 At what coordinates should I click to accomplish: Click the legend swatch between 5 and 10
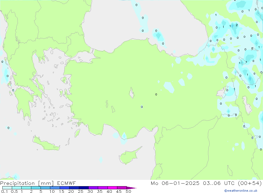45,188
